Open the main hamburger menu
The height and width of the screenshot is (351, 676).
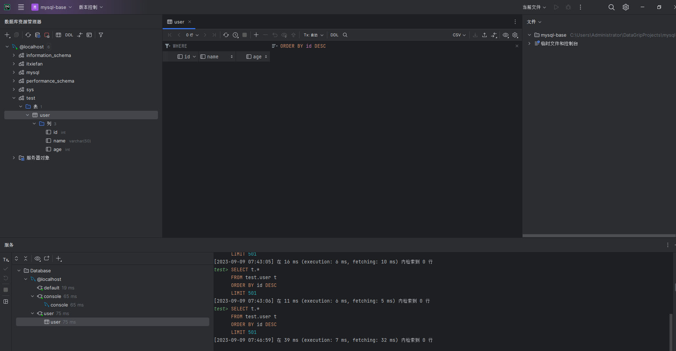tap(21, 7)
